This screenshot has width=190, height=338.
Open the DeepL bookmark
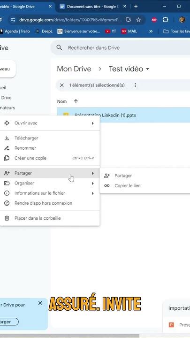[44, 31]
